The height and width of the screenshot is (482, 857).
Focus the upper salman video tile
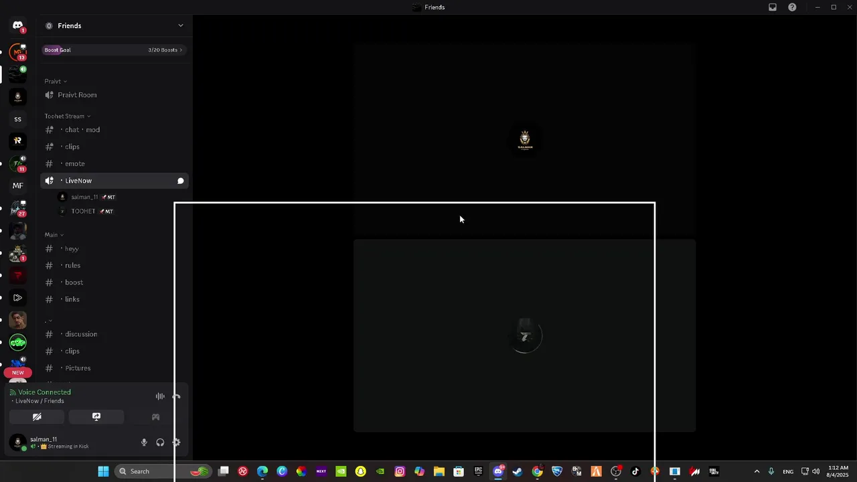[x=525, y=140]
